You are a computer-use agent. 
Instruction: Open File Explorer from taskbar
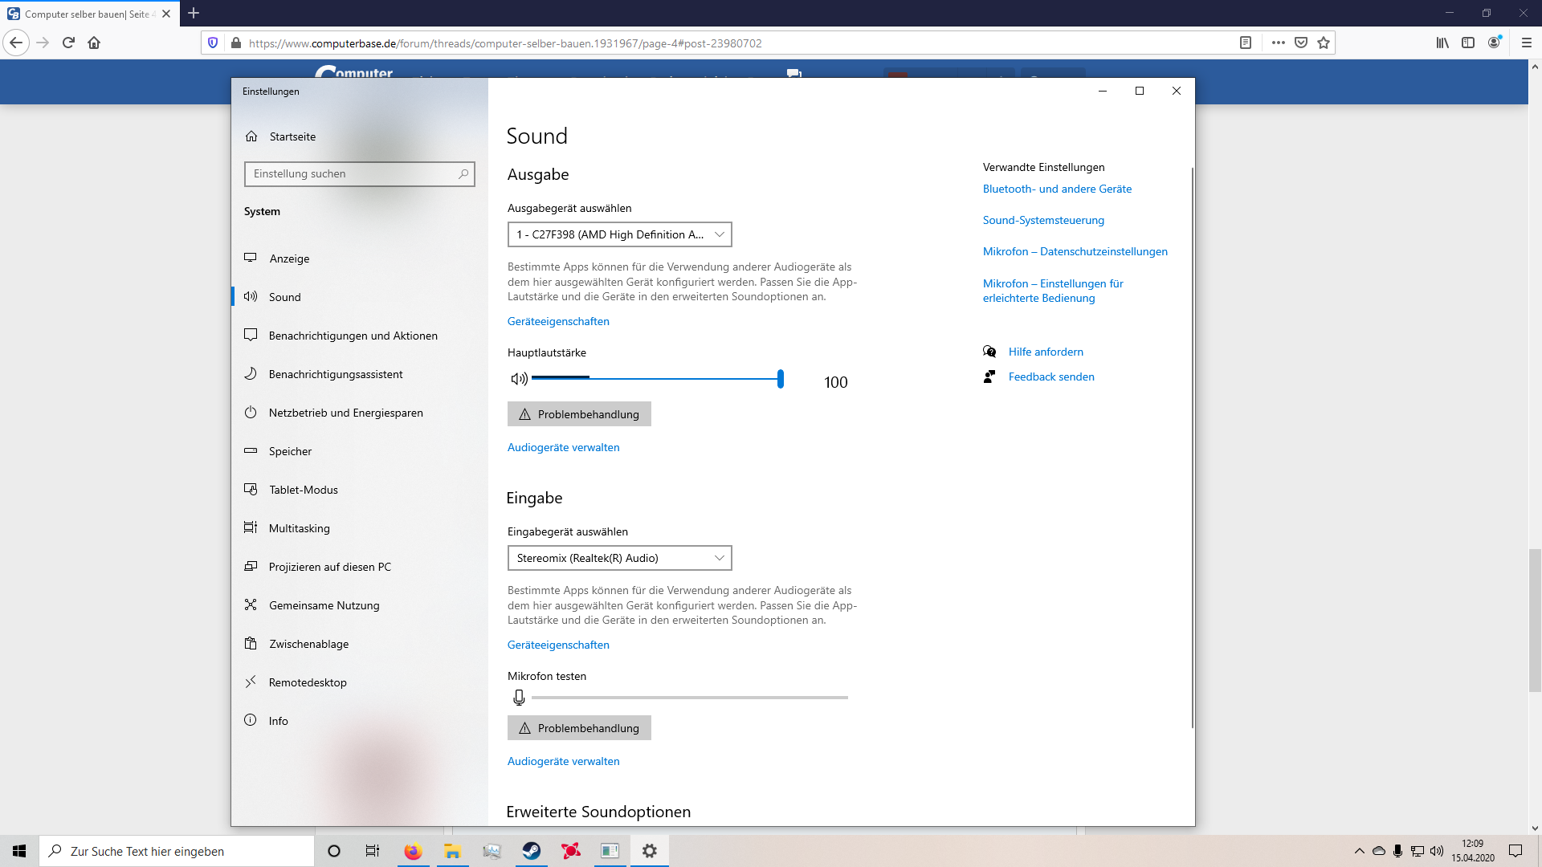click(x=452, y=851)
